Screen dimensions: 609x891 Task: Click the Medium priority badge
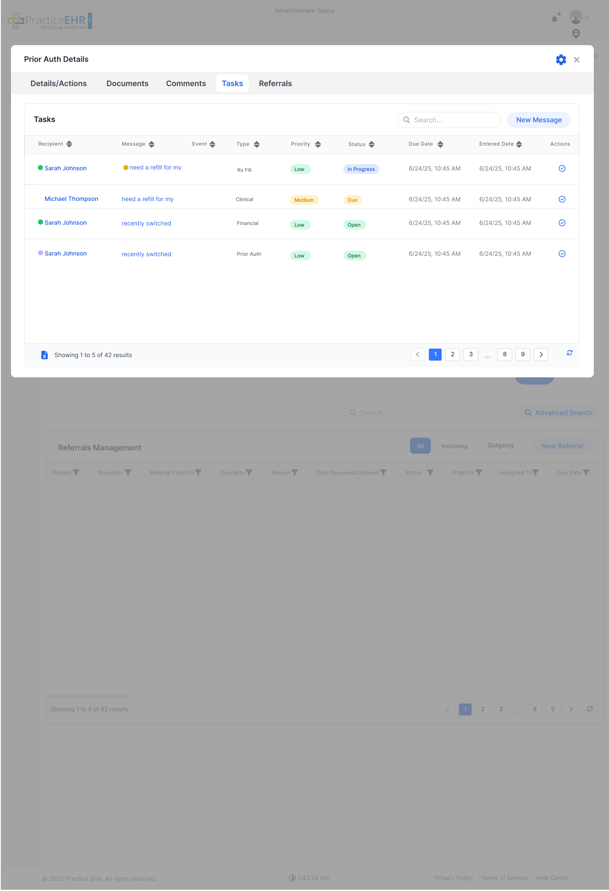click(x=304, y=200)
